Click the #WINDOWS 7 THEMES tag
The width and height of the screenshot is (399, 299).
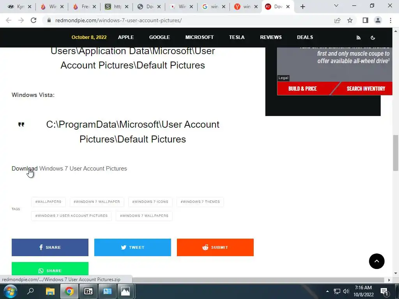tap(200, 202)
